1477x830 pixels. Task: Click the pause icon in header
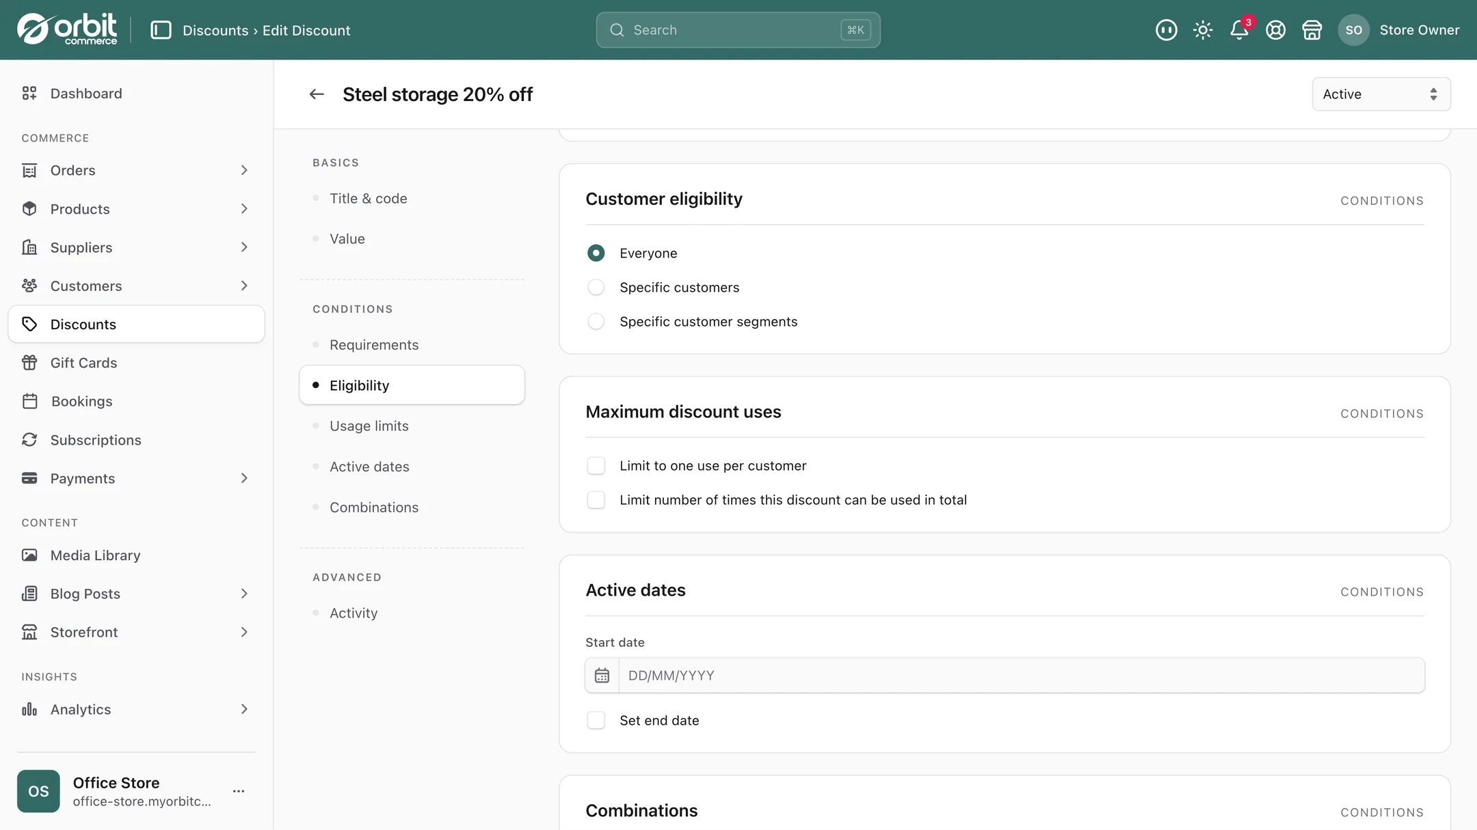[1166, 30]
